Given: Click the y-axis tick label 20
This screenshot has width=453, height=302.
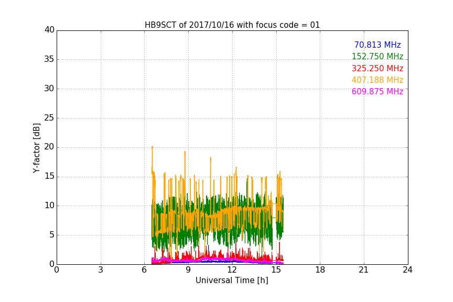Looking at the screenshot, I should coord(49,147).
